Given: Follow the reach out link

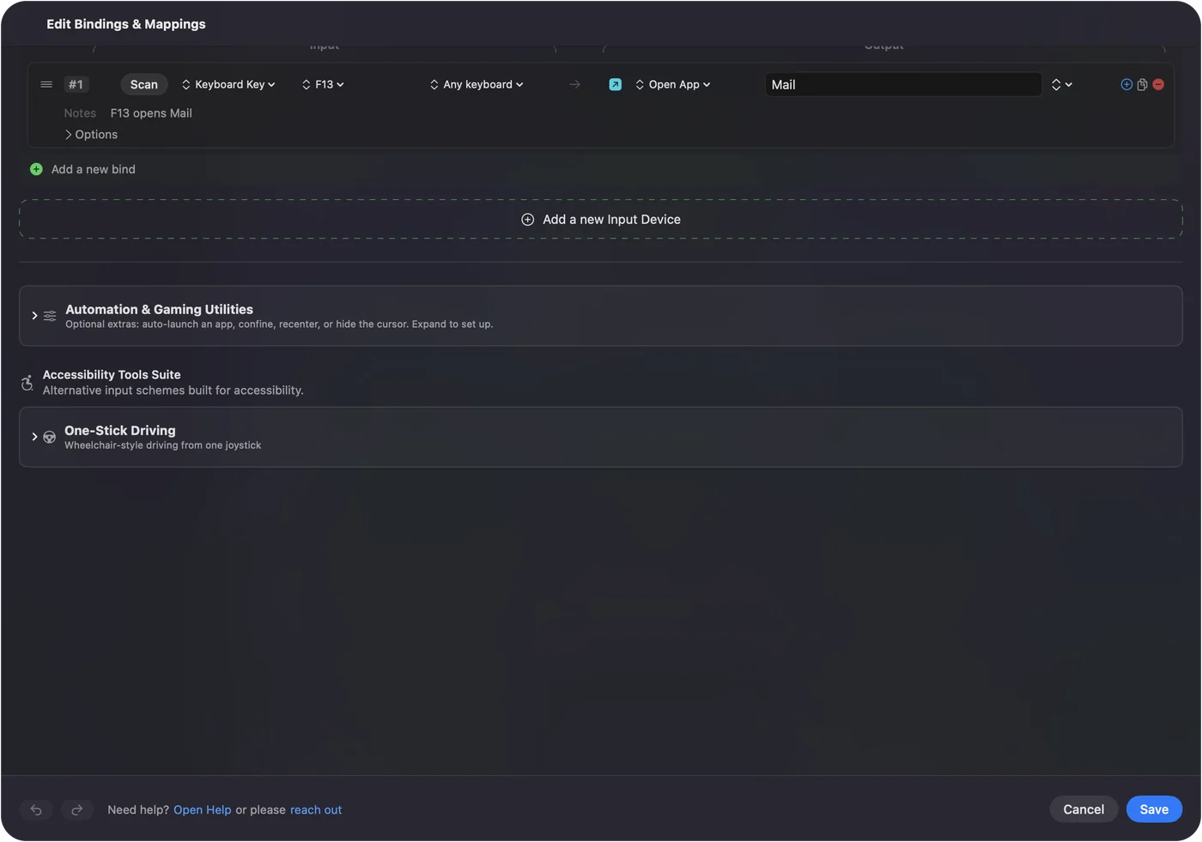Looking at the screenshot, I should (x=316, y=810).
